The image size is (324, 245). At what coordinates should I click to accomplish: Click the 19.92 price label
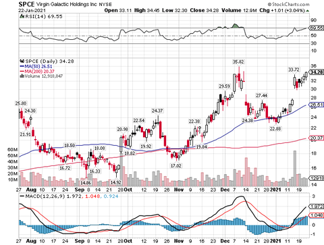(x=146, y=146)
